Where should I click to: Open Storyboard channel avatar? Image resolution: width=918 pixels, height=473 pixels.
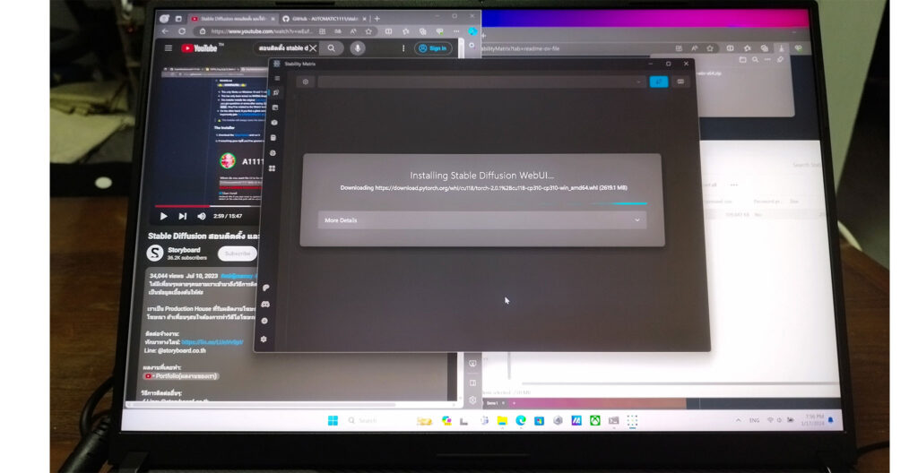[x=155, y=253]
